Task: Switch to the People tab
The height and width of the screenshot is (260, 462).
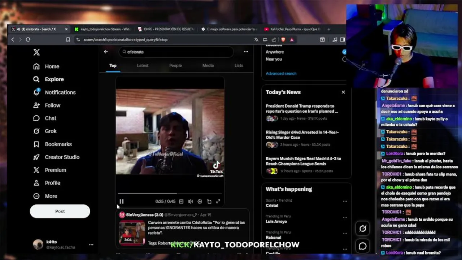Action: [175, 65]
